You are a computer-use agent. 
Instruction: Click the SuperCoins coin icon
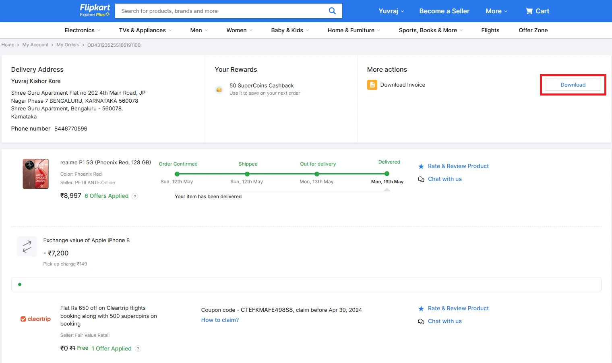[x=219, y=89]
